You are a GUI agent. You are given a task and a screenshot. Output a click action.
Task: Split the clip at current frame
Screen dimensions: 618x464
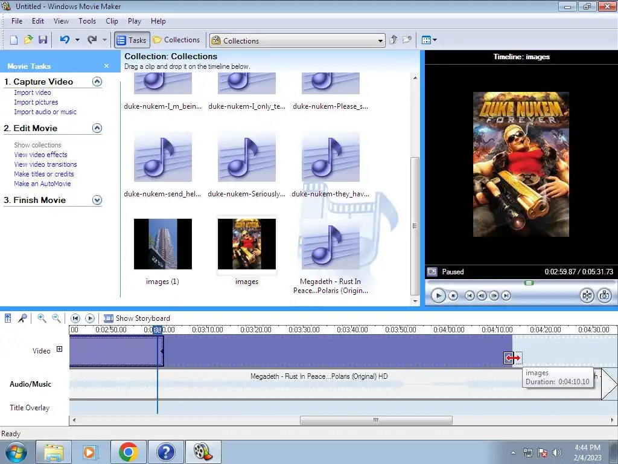(587, 295)
